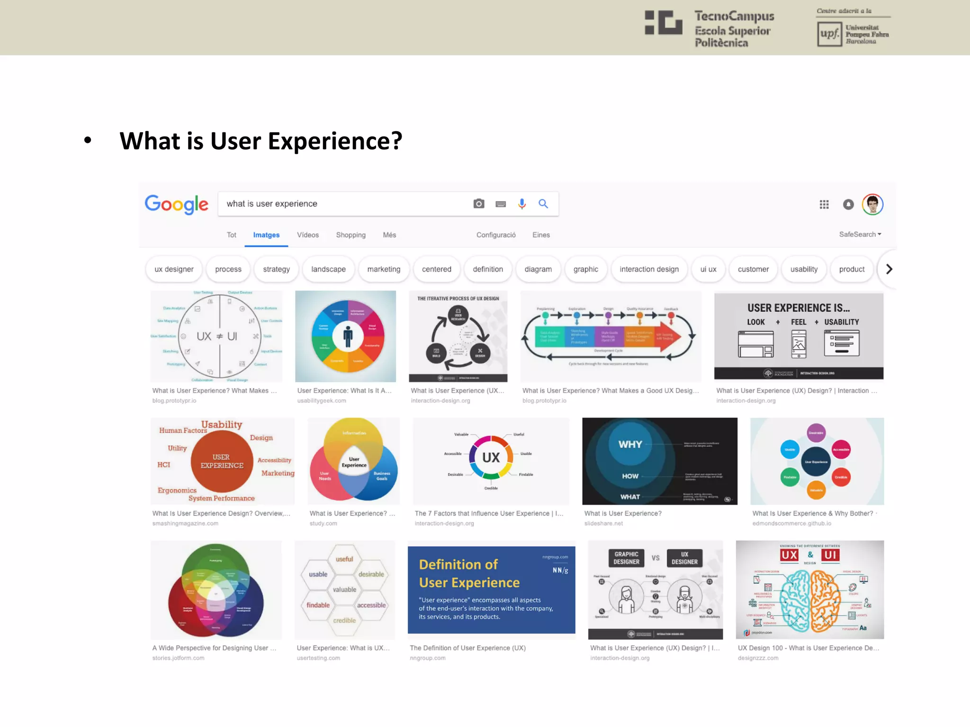
Task: Open the UX & UI brain image
Action: click(810, 590)
